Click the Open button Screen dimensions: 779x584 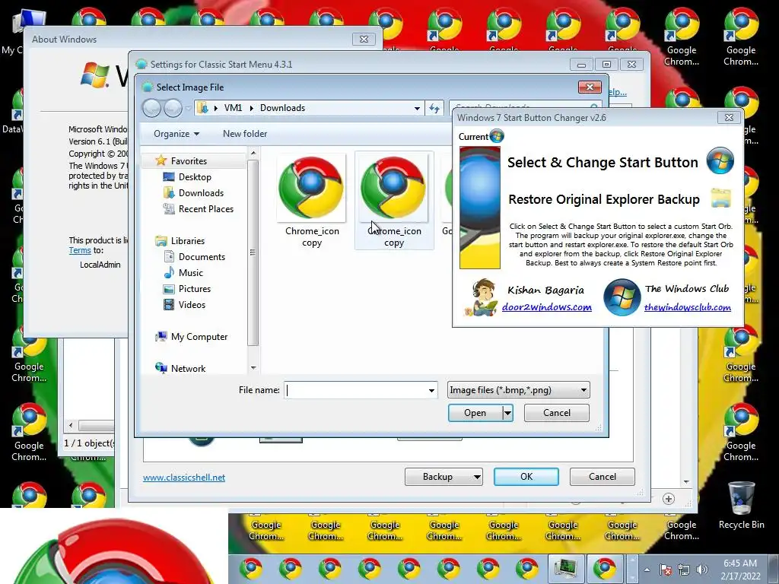click(x=475, y=413)
